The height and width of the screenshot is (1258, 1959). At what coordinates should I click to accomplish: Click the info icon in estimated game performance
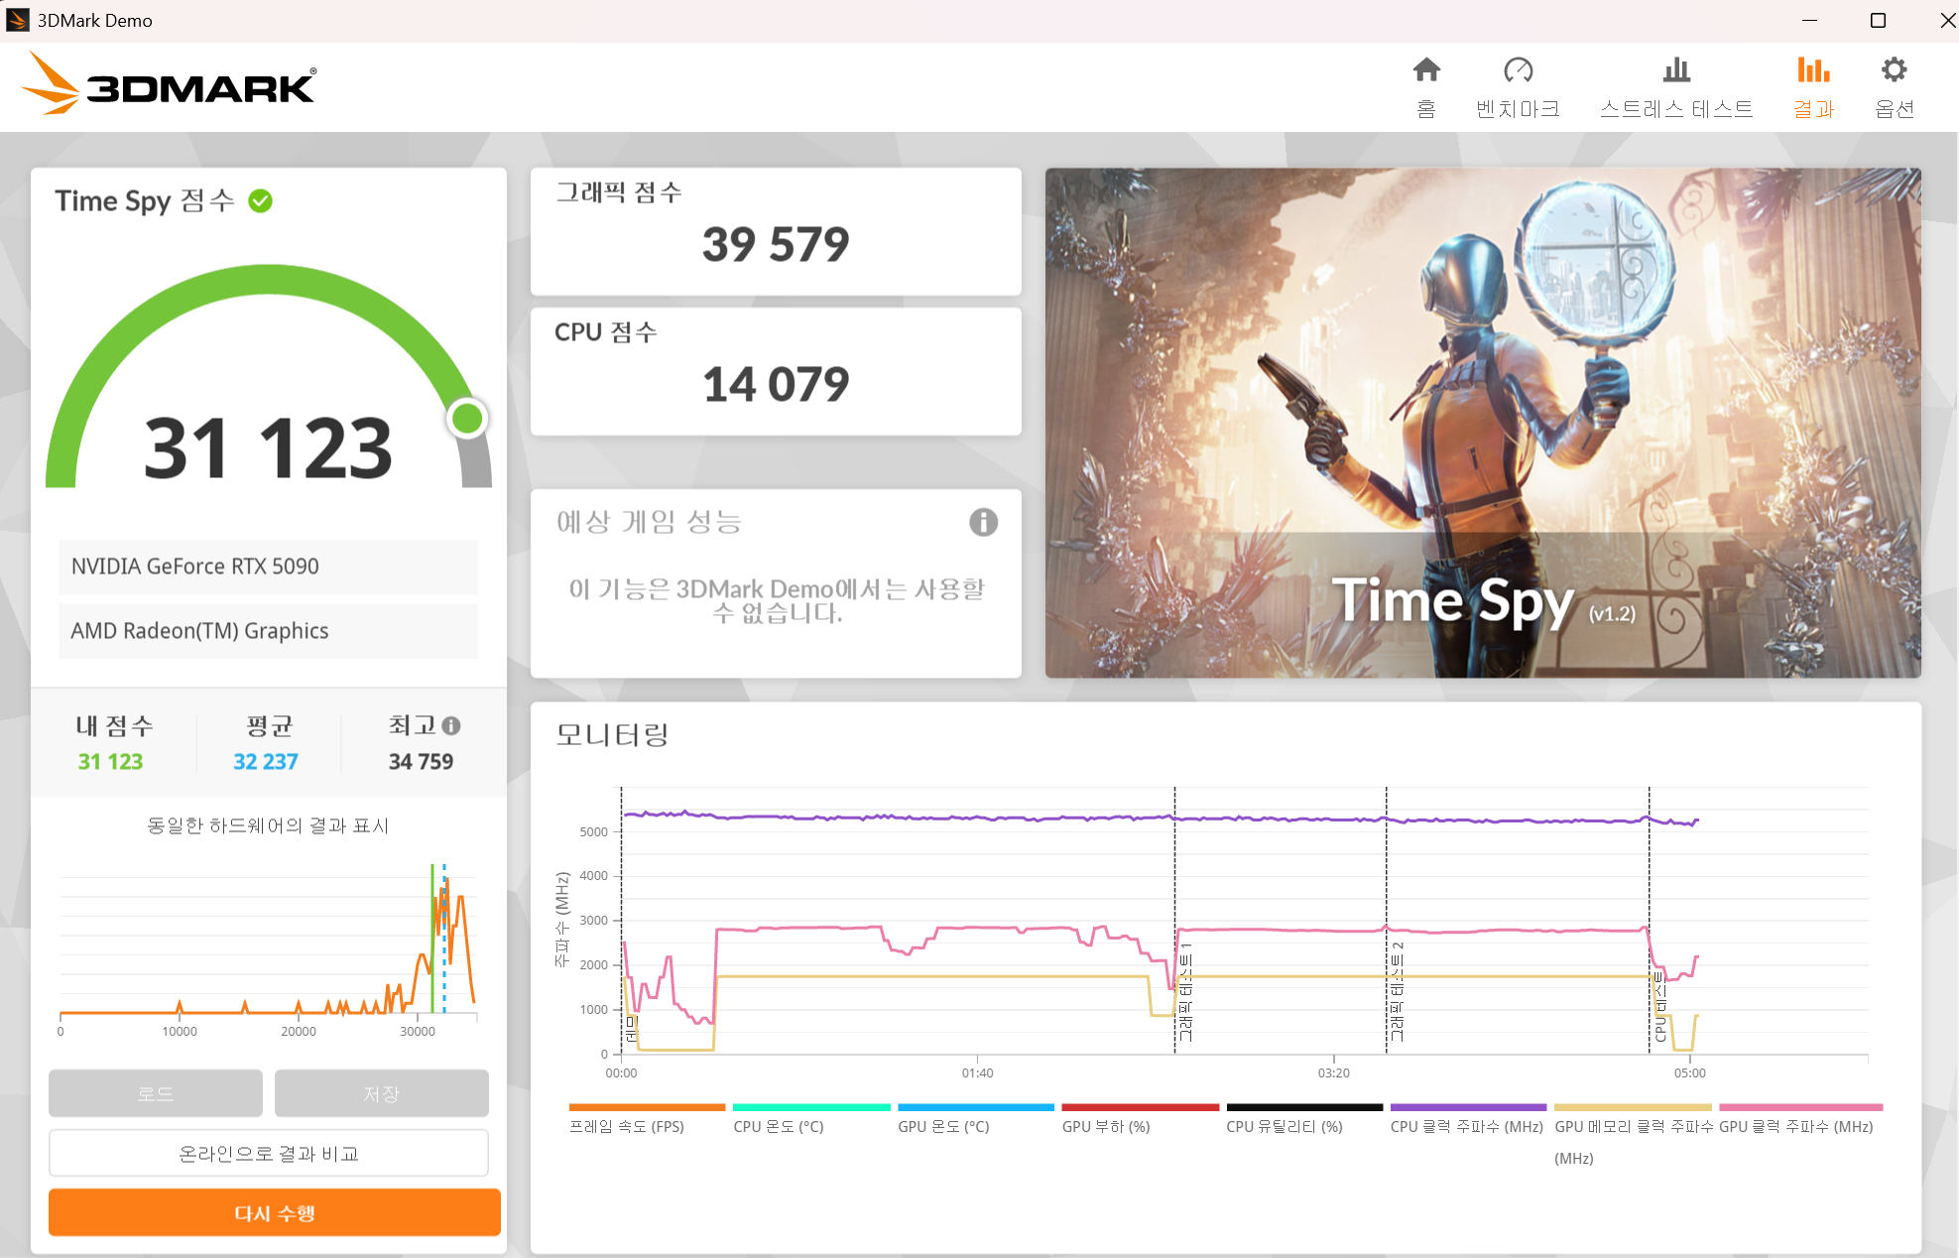point(983,522)
